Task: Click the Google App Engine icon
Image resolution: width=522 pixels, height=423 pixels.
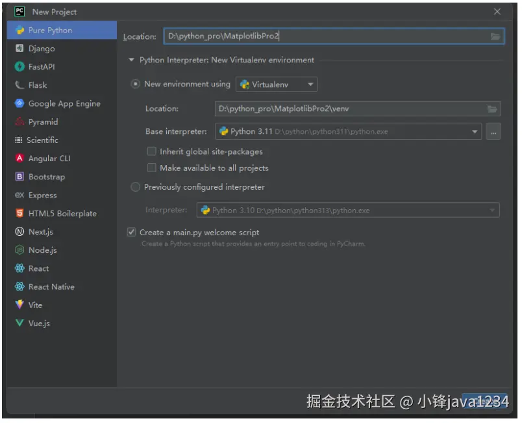Action: 19,103
